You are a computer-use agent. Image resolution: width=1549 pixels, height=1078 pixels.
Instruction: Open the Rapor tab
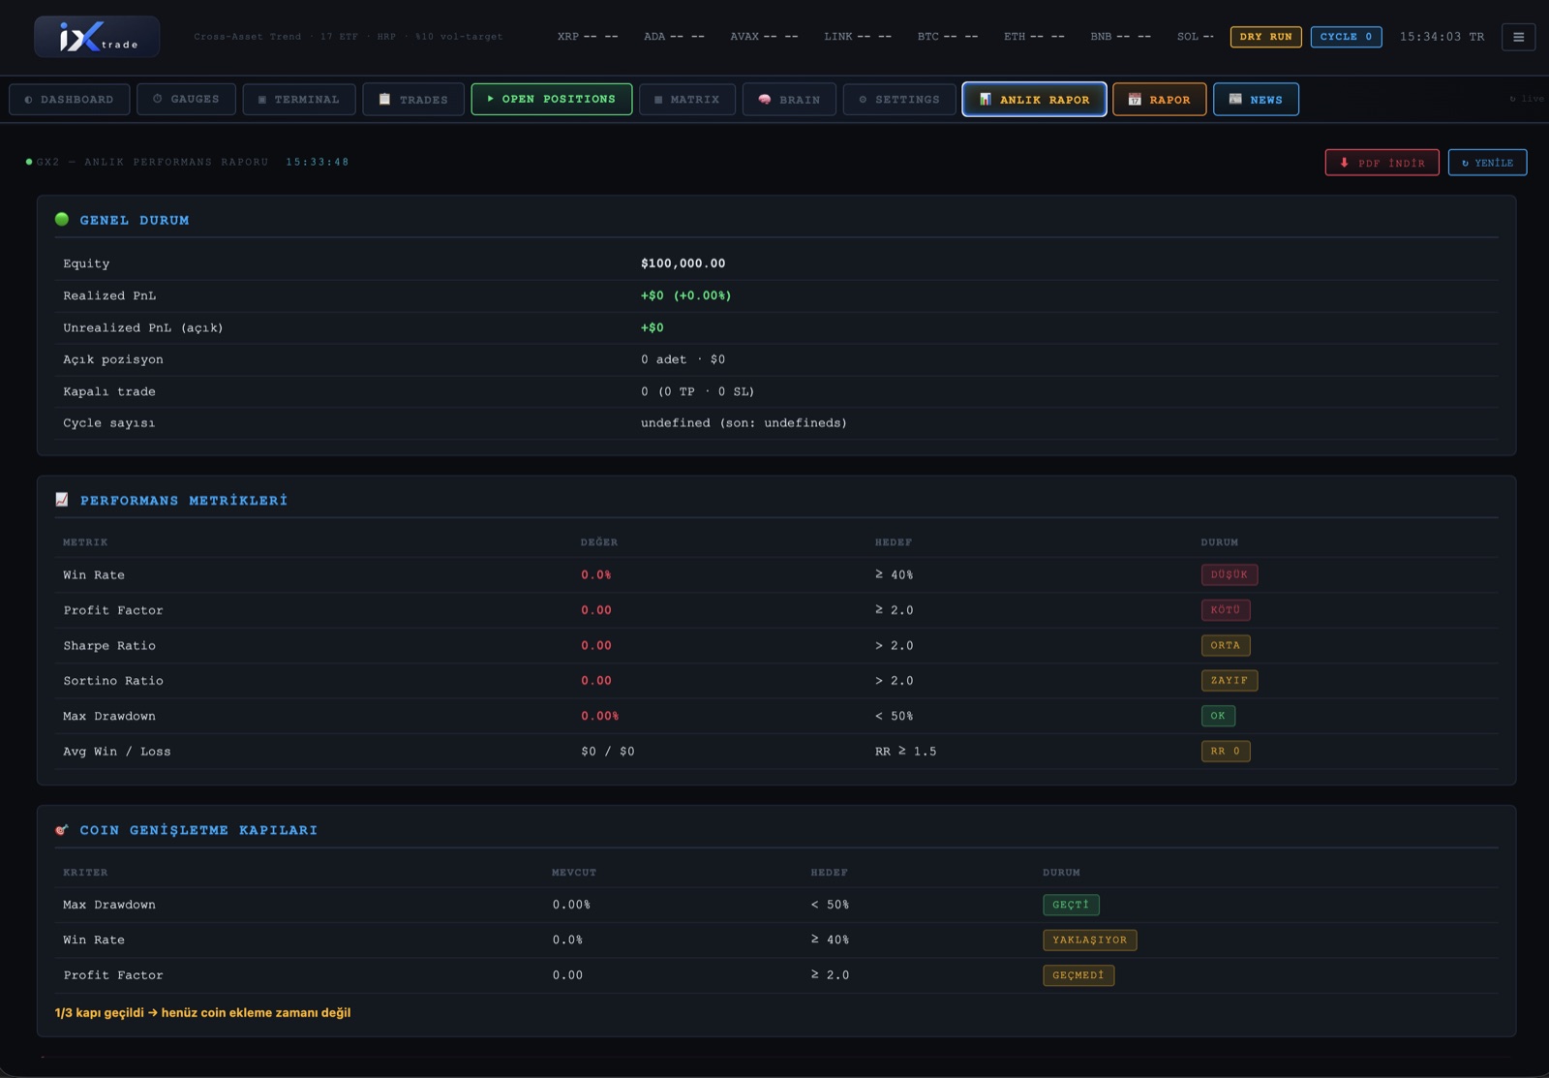[1159, 99]
